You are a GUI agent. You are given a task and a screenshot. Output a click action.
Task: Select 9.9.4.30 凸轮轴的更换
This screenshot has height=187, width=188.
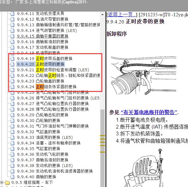tap(39, 120)
